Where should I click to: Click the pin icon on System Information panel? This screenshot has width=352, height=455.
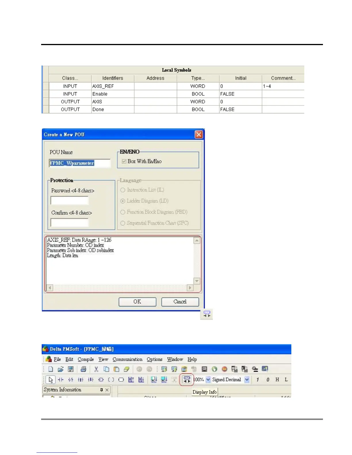102,390
